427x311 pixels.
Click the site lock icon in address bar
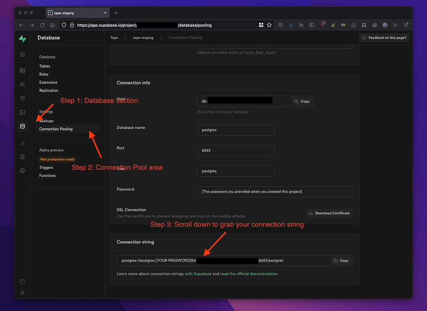pos(72,25)
